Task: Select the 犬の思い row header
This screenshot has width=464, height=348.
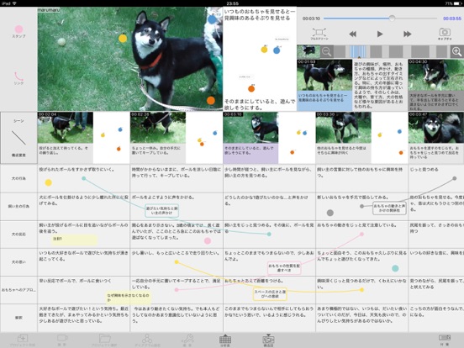Action: pyautogui.click(x=18, y=262)
